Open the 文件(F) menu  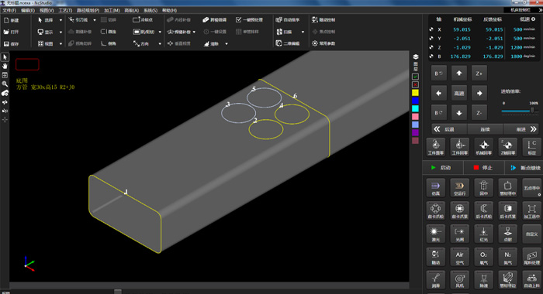point(9,10)
